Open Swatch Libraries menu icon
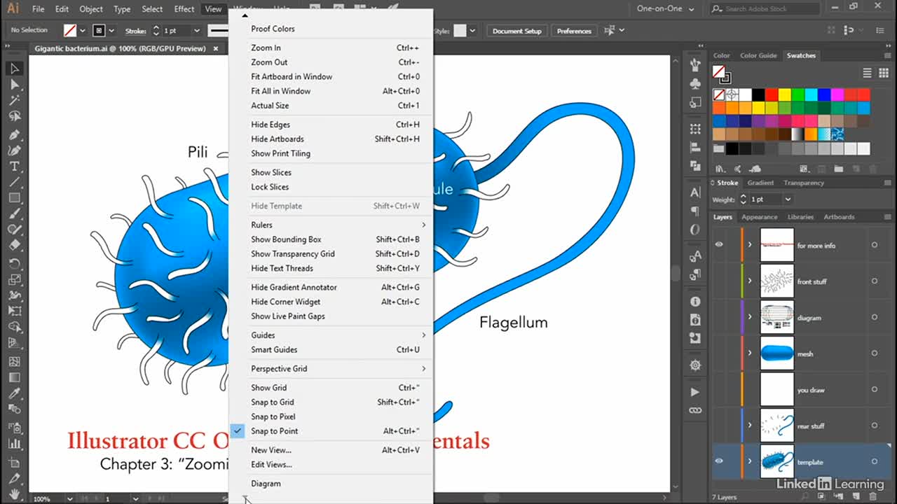This screenshot has width=897, height=504. point(720,169)
